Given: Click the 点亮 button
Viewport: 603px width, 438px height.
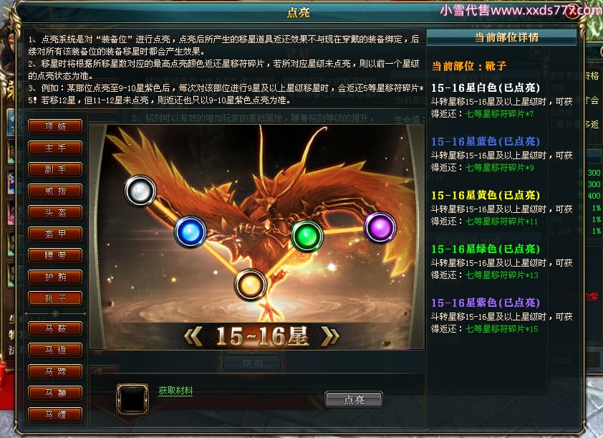Looking at the screenshot, I should (x=354, y=399).
